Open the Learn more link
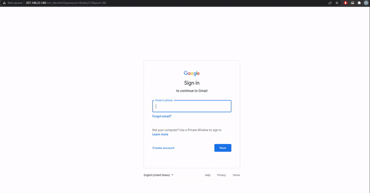370x193 pixels. (160, 134)
